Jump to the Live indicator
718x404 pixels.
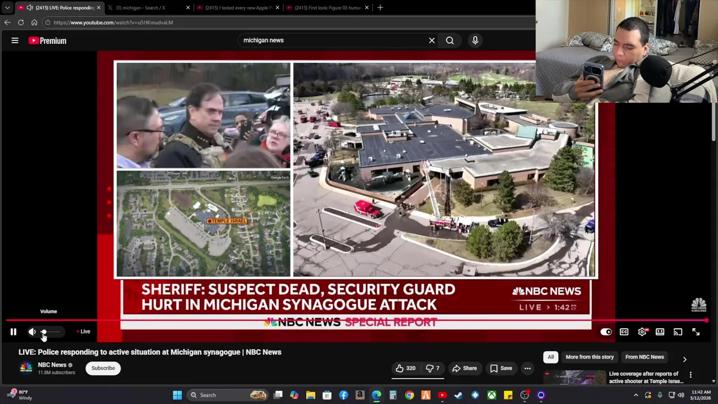[x=84, y=332]
